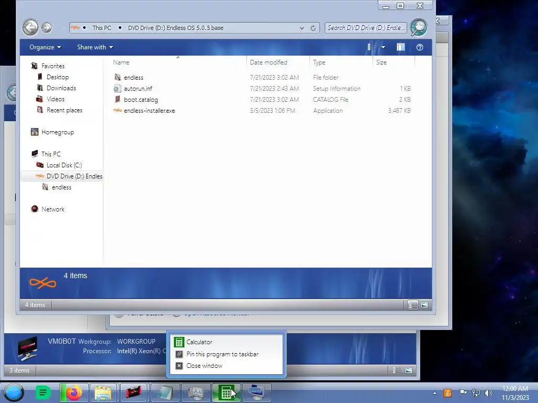Open the green chat app on taskbar
Image resolution: width=538 pixels, height=403 pixels.
click(x=43, y=393)
